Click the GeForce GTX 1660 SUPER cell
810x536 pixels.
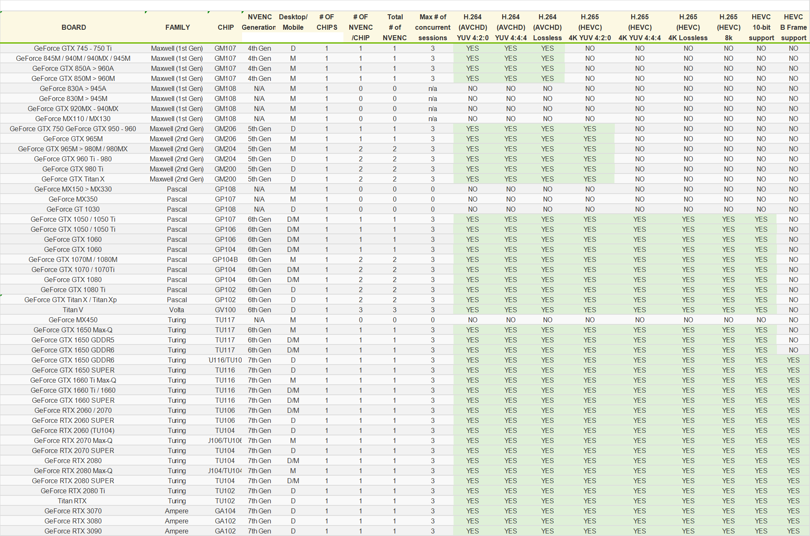pos(73,400)
